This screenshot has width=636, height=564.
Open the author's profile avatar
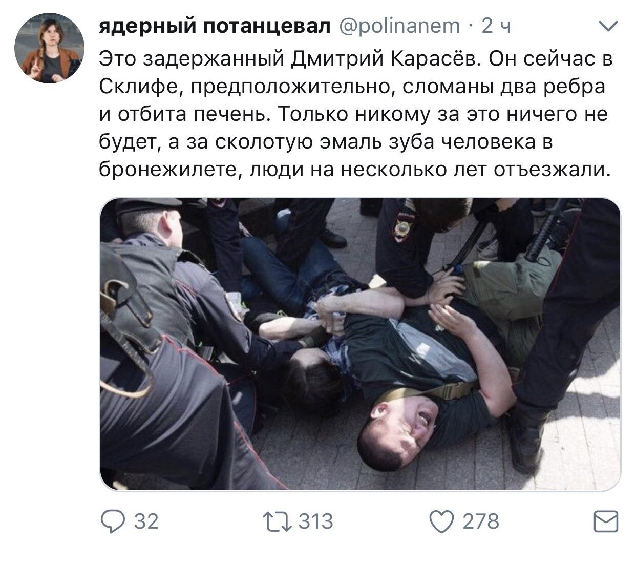(x=49, y=49)
